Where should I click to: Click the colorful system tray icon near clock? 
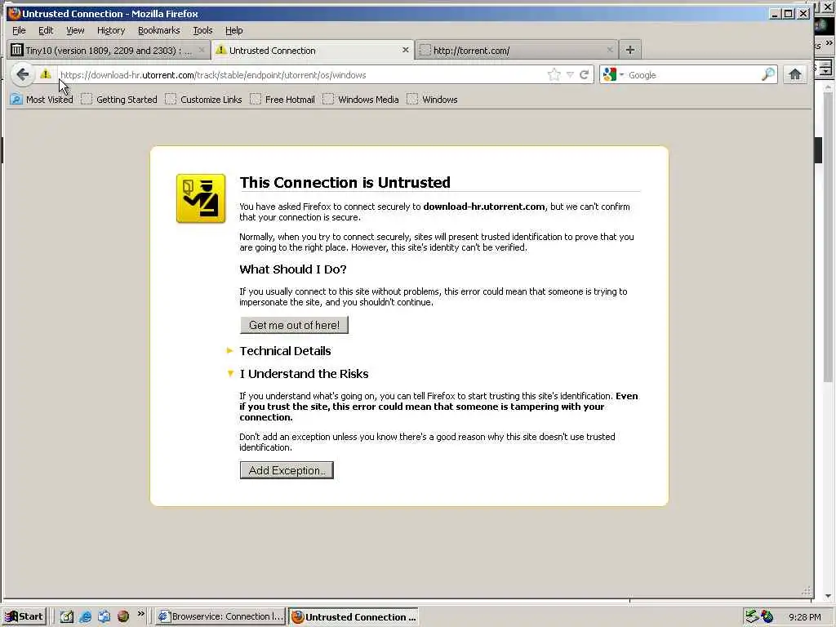click(767, 616)
